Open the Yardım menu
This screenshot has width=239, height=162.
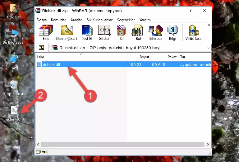pyautogui.click(x=145, y=20)
